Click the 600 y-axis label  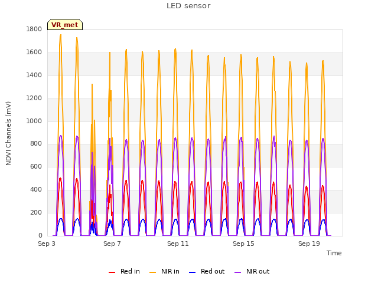click(x=36, y=166)
